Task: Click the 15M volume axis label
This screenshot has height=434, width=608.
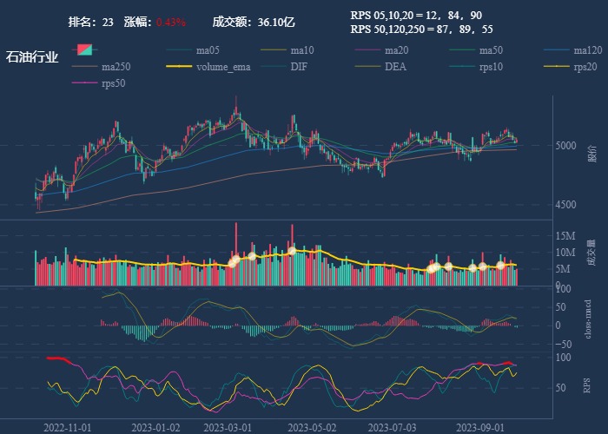Action: click(566, 236)
